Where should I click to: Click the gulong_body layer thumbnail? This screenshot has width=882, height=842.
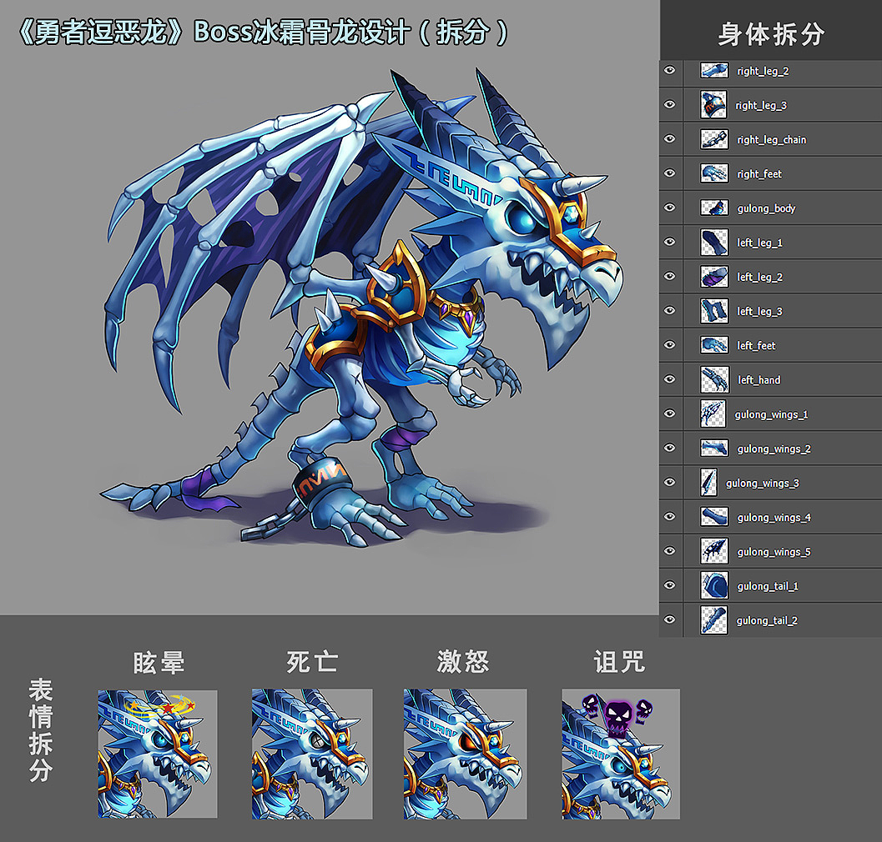click(x=714, y=208)
